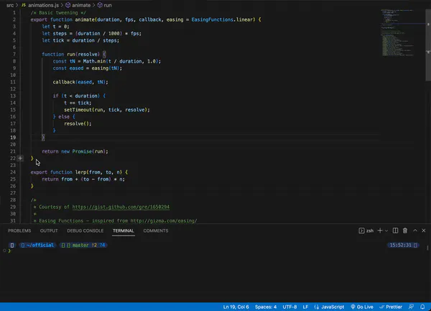Open the Comments tab

click(156, 231)
